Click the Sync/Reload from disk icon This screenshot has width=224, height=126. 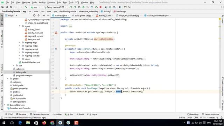tap(11, 7)
